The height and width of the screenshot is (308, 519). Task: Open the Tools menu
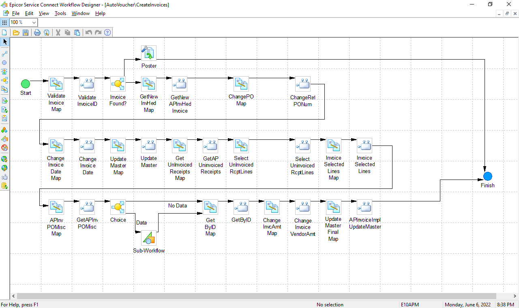(x=60, y=13)
